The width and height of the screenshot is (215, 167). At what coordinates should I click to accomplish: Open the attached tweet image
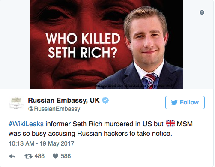[x=107, y=45]
